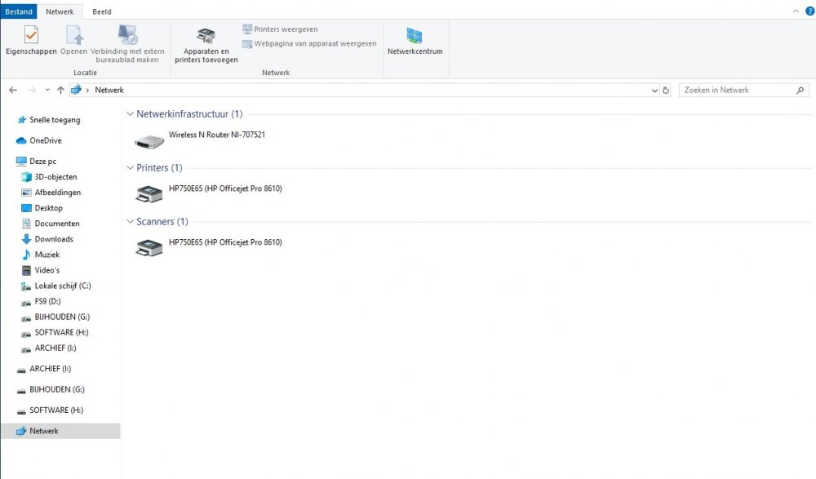The height and width of the screenshot is (479, 816).
Task: Click HP750E65 label under Printers
Action: pos(225,188)
